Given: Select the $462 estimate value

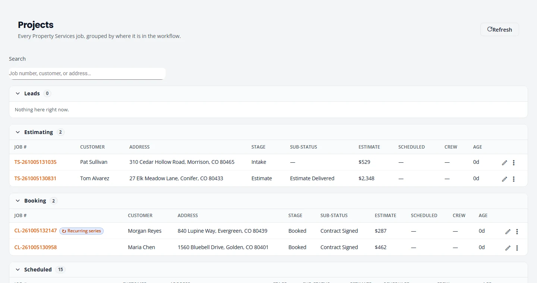Looking at the screenshot, I should tap(381, 247).
